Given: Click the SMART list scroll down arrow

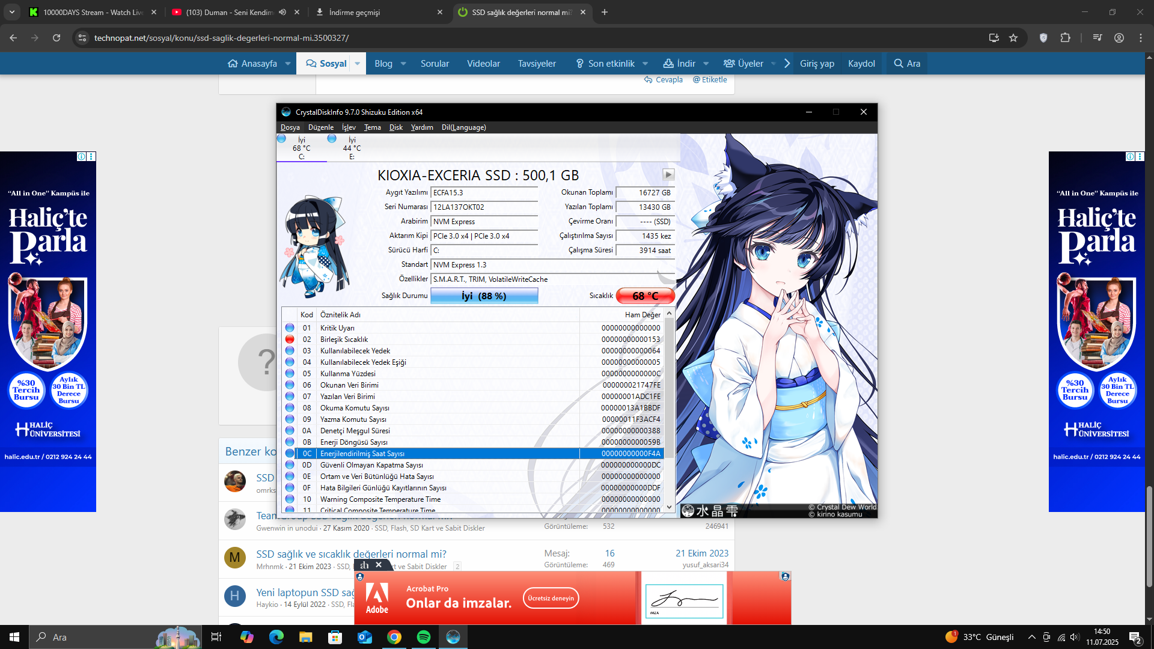Looking at the screenshot, I should click(669, 507).
